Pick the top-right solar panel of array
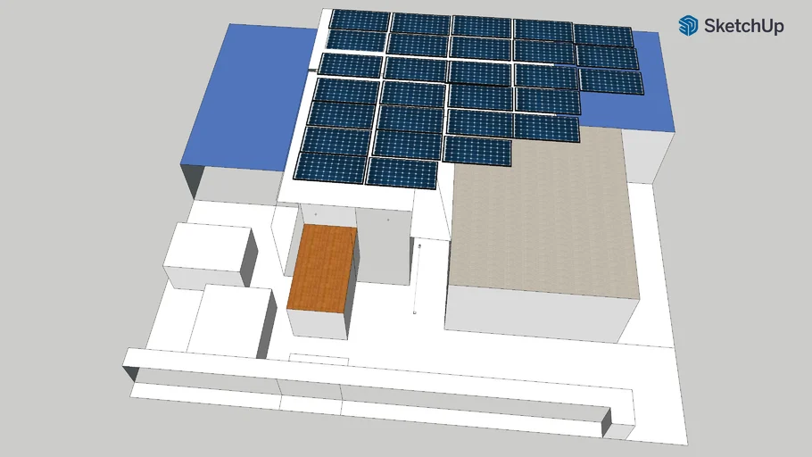The image size is (812, 457). [x=603, y=36]
